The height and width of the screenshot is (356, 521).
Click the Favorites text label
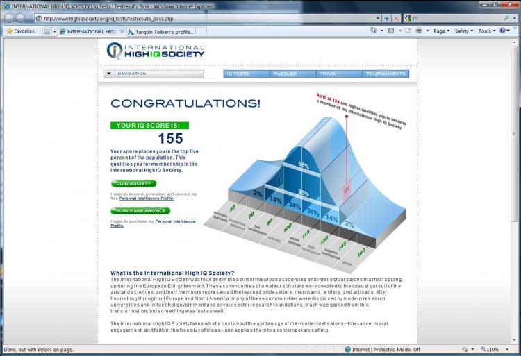(24, 31)
